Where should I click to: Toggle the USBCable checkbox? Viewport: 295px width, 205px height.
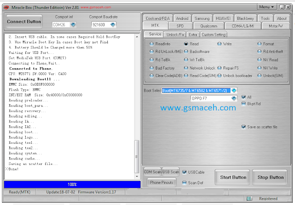point(184,172)
